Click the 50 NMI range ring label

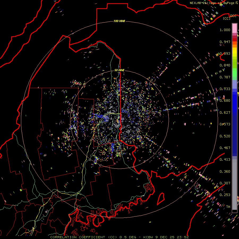click(x=119, y=70)
